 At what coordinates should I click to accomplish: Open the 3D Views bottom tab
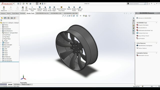(17, 84)
